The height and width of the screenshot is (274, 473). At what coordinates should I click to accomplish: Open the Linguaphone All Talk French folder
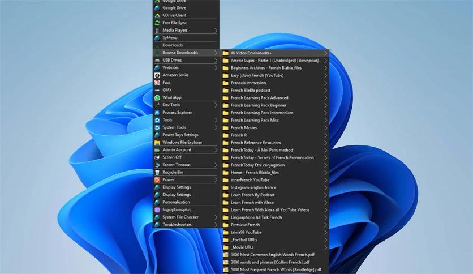(275, 217)
